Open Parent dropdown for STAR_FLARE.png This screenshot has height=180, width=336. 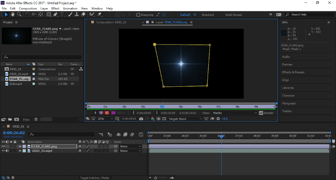pyautogui.click(x=131, y=146)
